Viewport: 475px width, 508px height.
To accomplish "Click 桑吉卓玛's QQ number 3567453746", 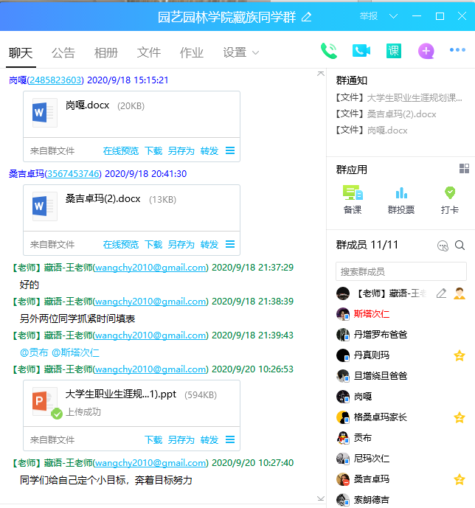I will click(73, 174).
